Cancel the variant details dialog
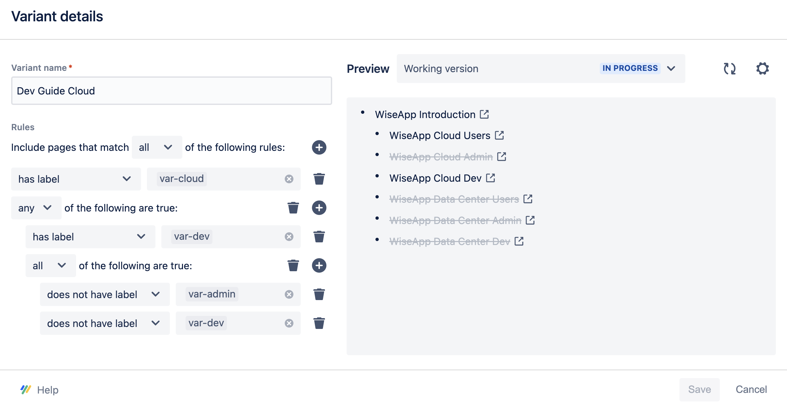This screenshot has height=406, width=787. 751,389
